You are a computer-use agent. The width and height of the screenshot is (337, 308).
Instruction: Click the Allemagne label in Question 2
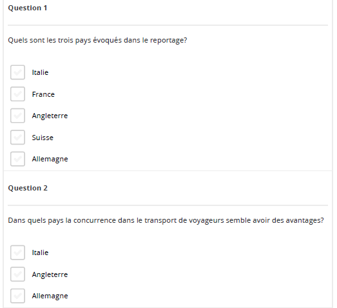point(50,296)
